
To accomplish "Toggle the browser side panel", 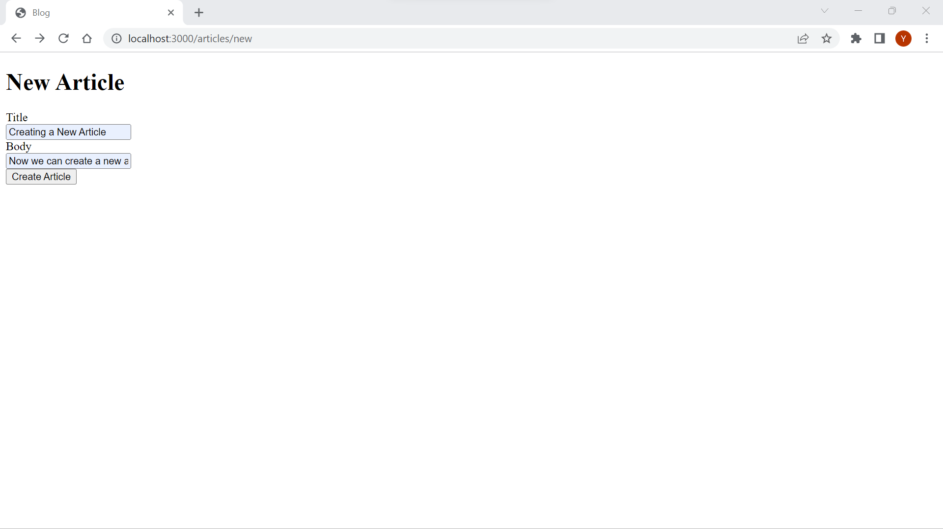I will pyautogui.click(x=880, y=38).
